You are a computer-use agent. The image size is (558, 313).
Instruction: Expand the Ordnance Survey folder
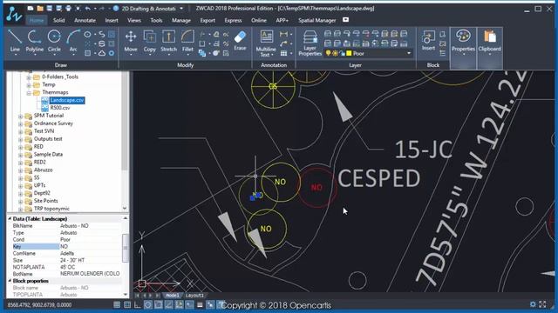(20, 123)
